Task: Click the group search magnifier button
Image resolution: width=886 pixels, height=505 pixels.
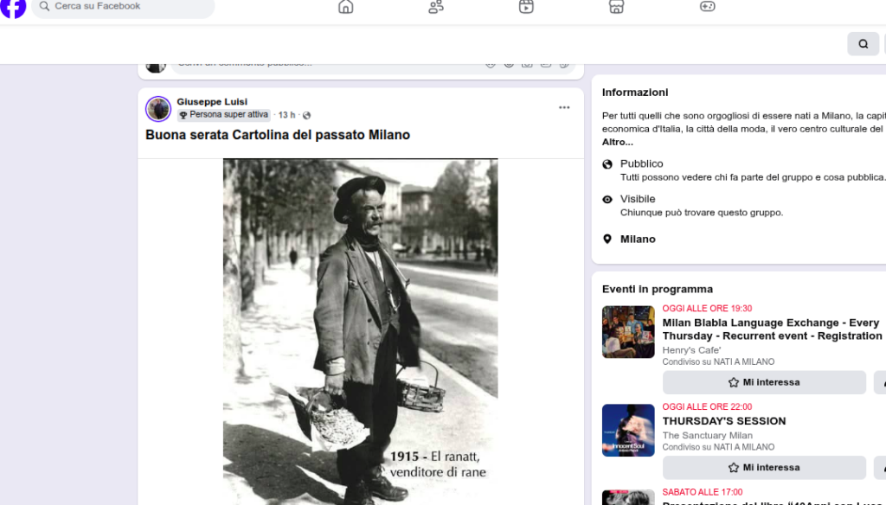Action: (863, 44)
